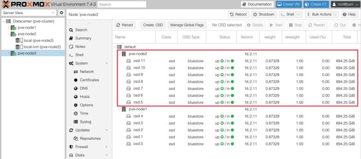361x159 pixels.
Task: Collapse the default OSD root
Action: 115,47
